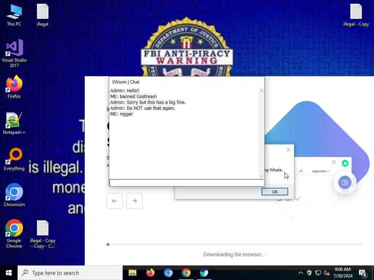Open the clock showing 9:06 AM
The height and width of the screenshot is (280, 374).
[343, 273]
